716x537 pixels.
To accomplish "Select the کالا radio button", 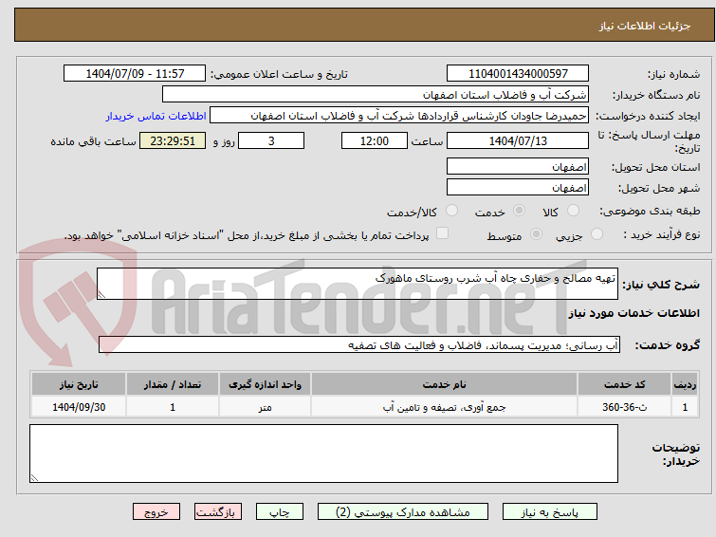I will coord(573,211).
